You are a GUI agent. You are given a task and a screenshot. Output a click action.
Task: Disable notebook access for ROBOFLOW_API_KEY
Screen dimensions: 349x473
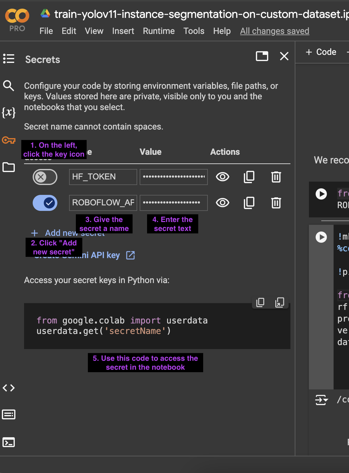pos(45,203)
